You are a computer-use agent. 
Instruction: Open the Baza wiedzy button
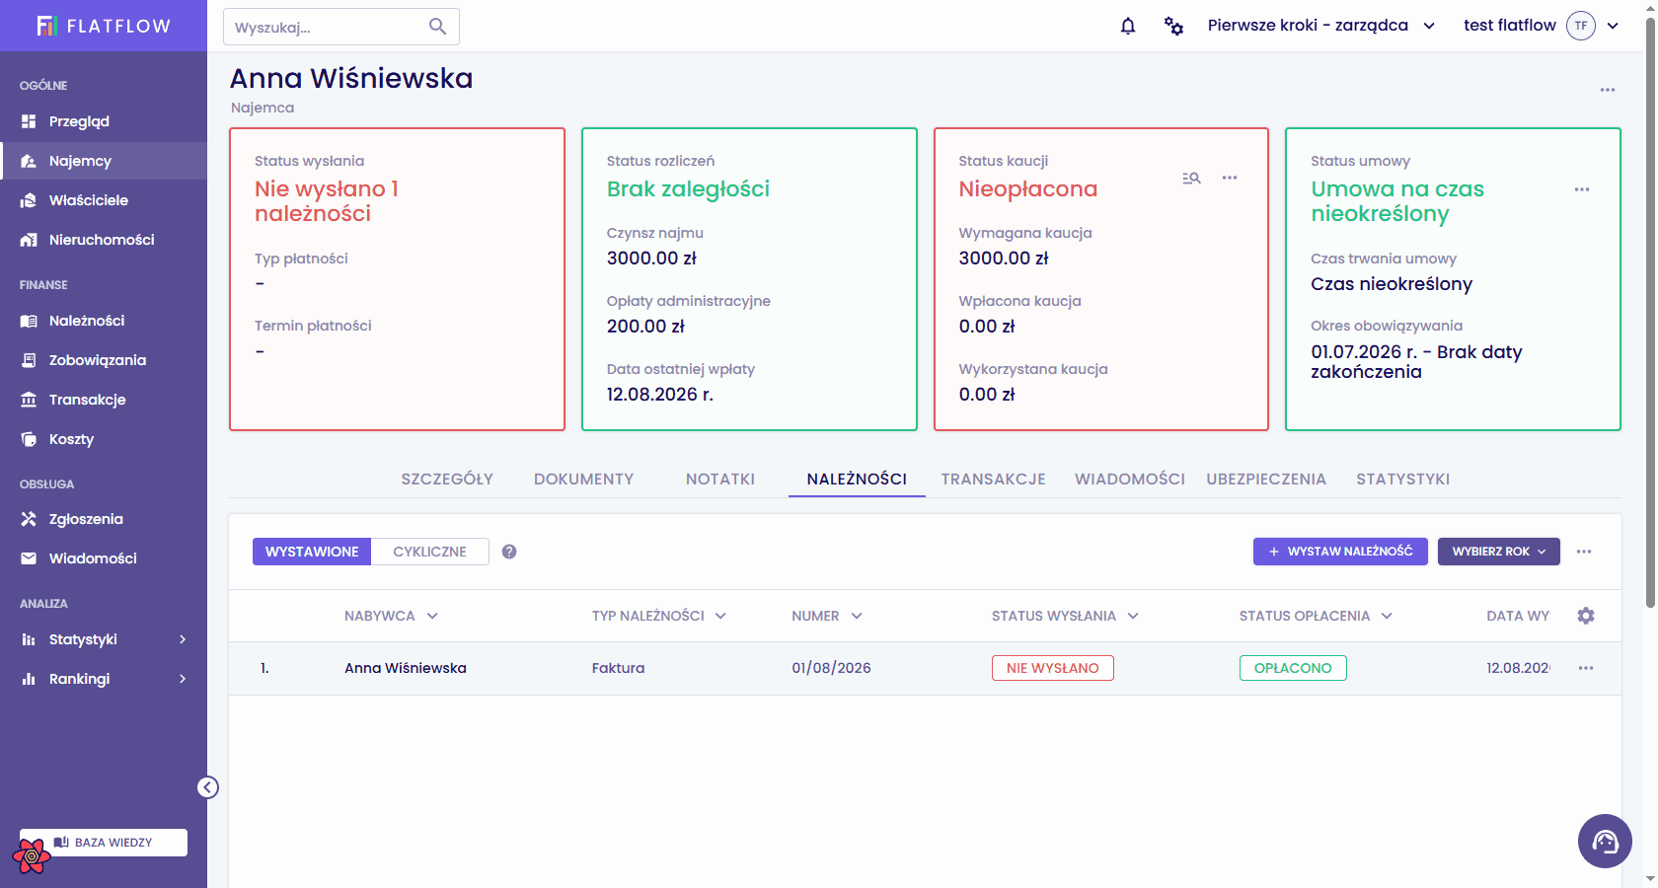pos(104,843)
